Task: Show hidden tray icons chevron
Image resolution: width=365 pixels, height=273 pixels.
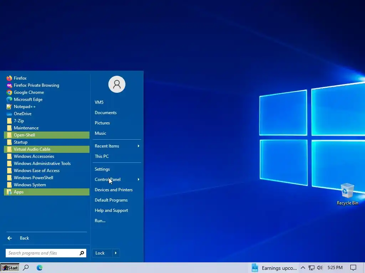Action: 303,268
